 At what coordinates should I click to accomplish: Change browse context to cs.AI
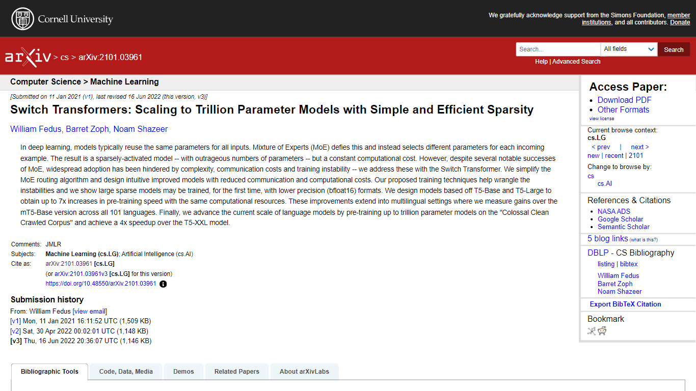tap(605, 184)
